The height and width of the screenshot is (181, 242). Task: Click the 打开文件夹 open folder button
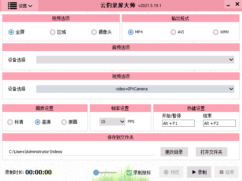pyautogui.click(x=211, y=152)
